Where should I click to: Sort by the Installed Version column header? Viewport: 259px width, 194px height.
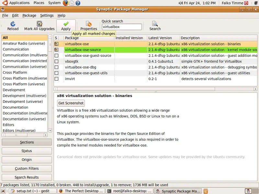131,38
